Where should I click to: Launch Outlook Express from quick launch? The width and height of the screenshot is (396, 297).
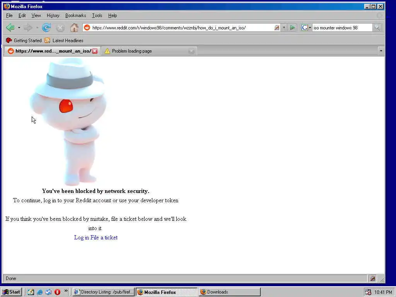tap(48, 292)
